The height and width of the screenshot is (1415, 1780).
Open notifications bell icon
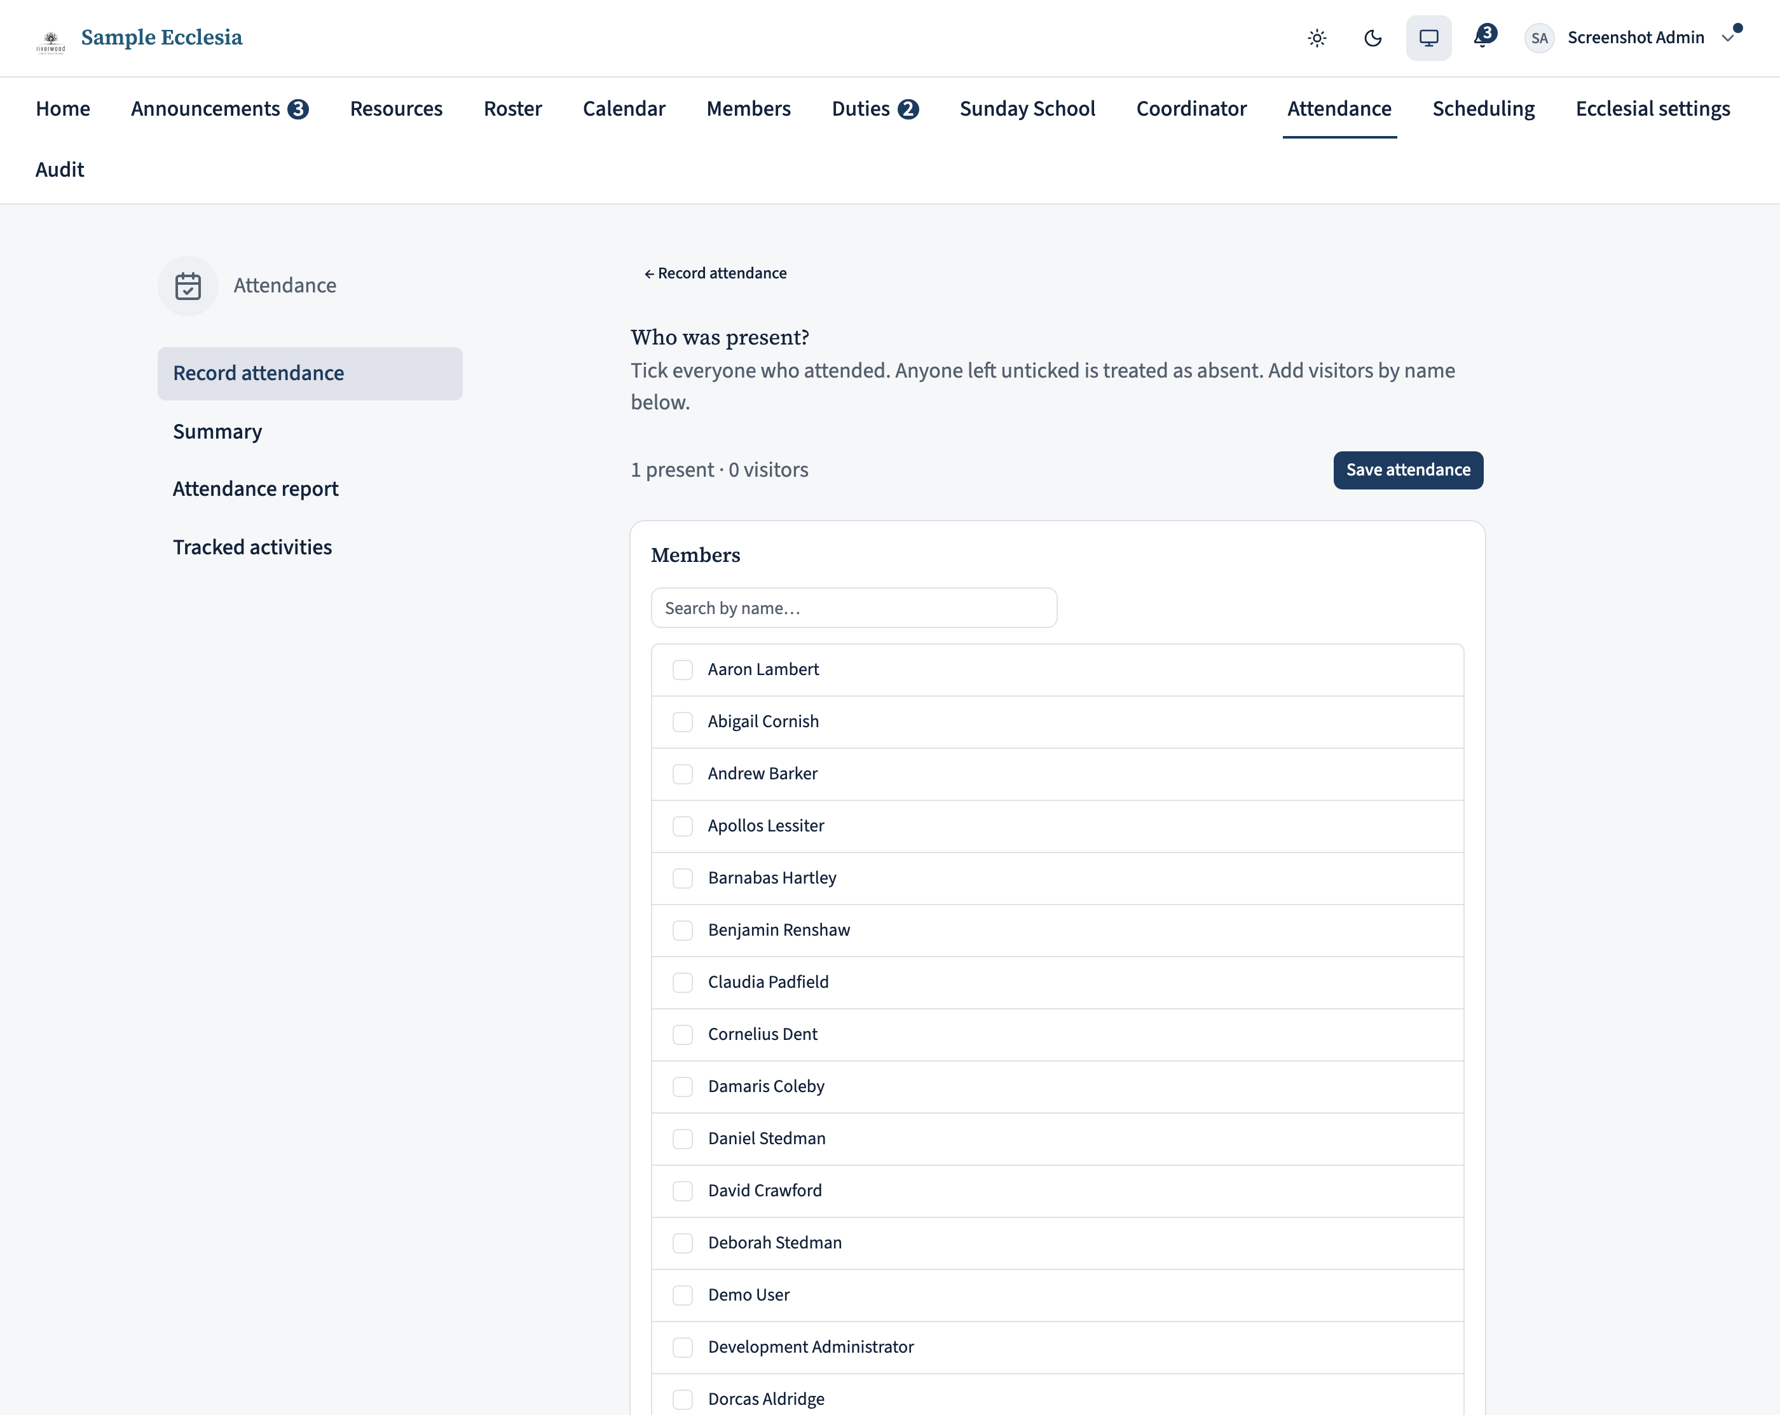(x=1484, y=37)
